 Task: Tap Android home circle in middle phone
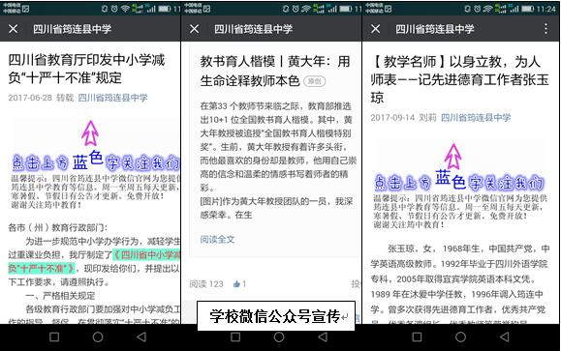click(x=279, y=336)
